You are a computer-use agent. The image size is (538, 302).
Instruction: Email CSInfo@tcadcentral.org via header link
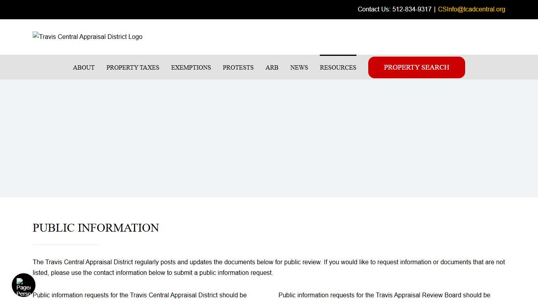tap(471, 9)
